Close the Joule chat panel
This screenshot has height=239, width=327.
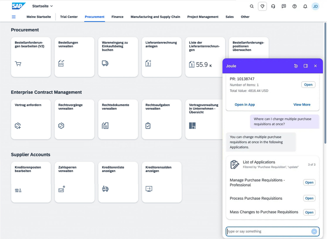315,66
